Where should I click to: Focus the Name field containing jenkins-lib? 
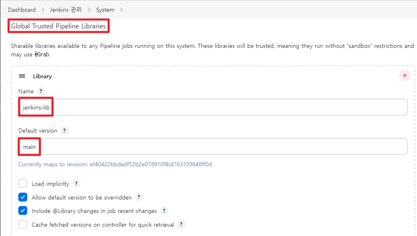click(213, 107)
